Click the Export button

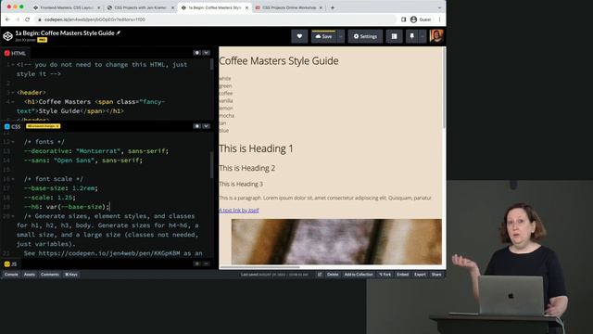click(420, 275)
